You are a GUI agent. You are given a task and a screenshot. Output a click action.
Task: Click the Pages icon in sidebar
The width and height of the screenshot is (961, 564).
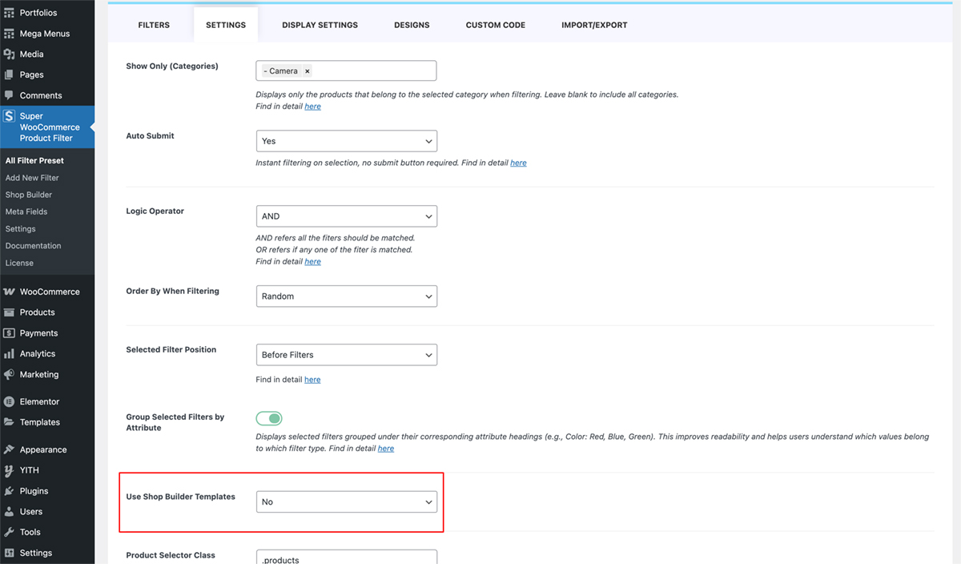pyautogui.click(x=10, y=75)
